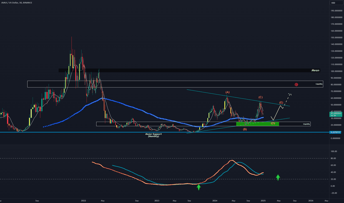The image size is (344, 203).
Task: Select the red target icon in liquidity zone
Action: 296,85
